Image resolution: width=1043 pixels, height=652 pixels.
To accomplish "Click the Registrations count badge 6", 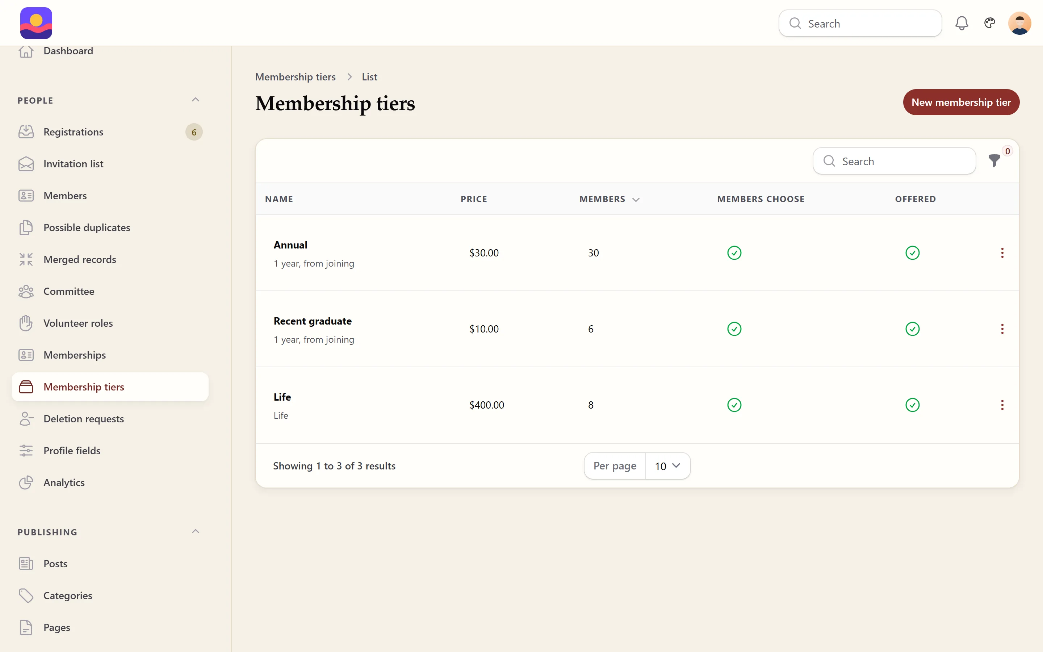I will [x=194, y=132].
